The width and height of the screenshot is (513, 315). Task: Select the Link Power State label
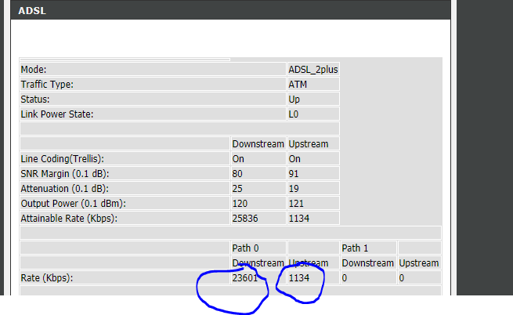[x=56, y=114]
